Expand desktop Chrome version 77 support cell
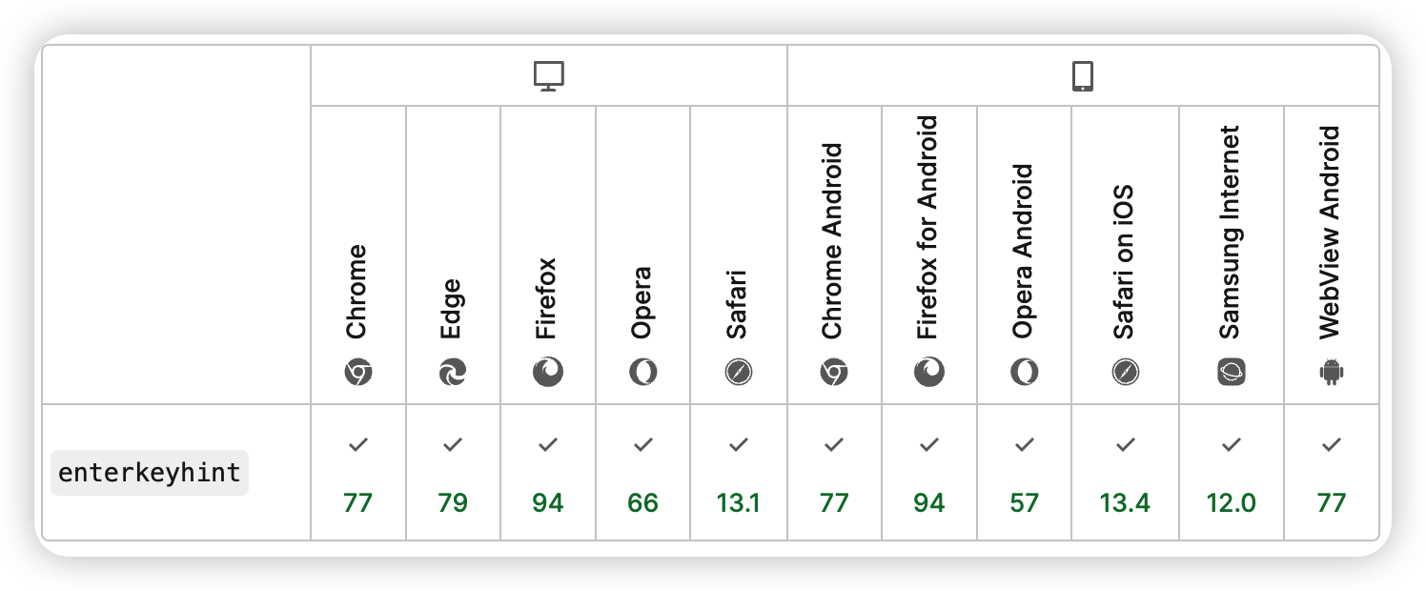The width and height of the screenshot is (1426, 591). point(357,473)
